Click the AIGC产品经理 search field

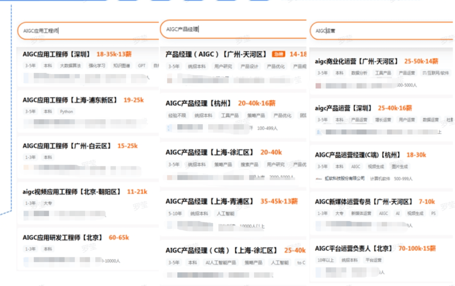(232, 29)
